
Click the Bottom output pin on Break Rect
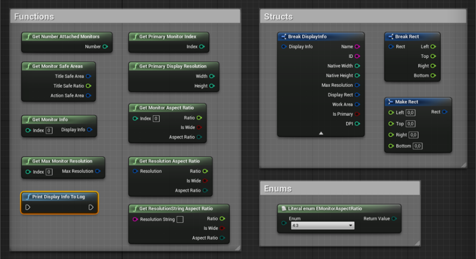[433, 76]
